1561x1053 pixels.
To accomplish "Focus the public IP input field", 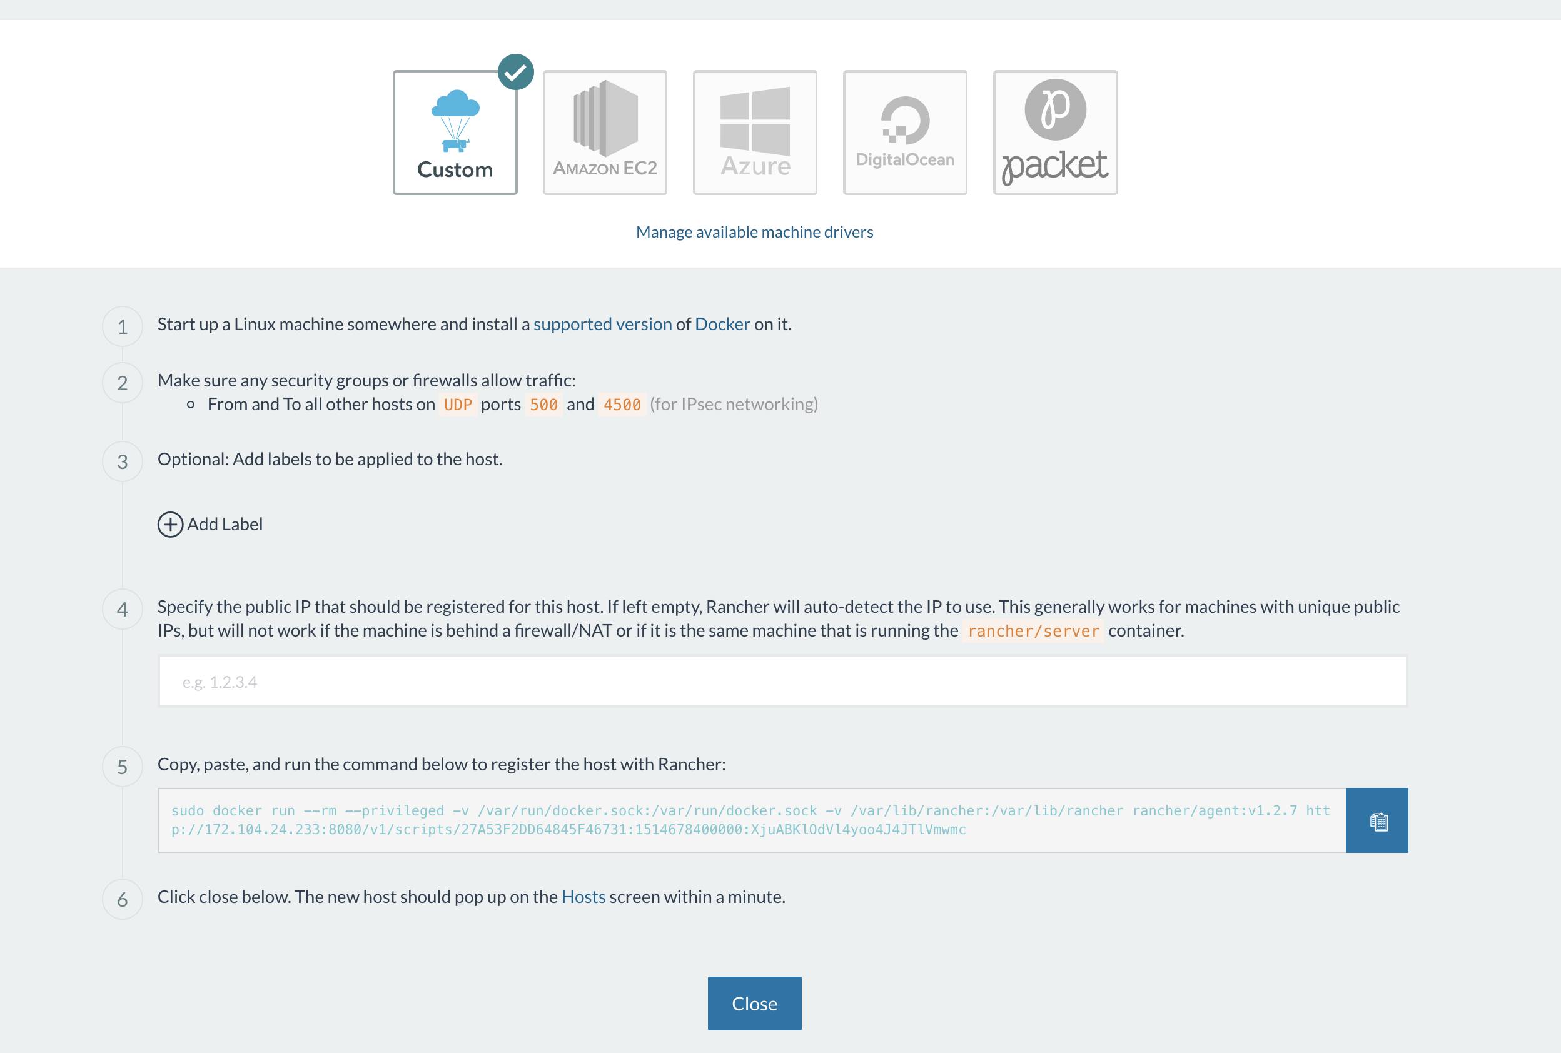I will point(782,682).
